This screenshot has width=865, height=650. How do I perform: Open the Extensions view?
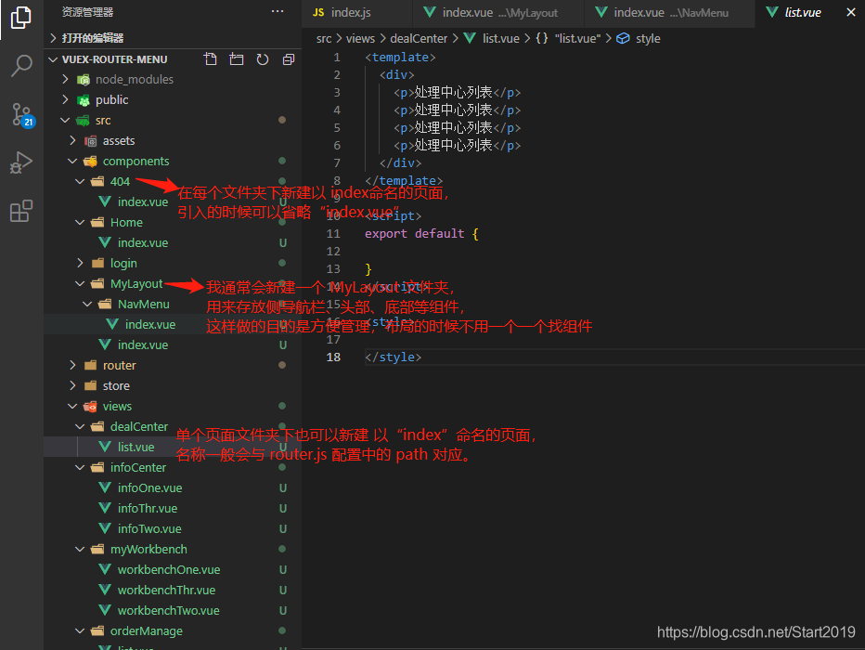tap(21, 211)
